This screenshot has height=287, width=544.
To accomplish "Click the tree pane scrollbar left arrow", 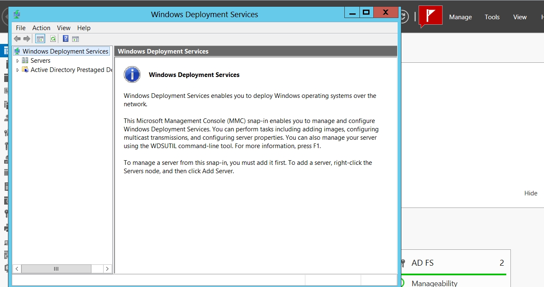I will 17,269.
